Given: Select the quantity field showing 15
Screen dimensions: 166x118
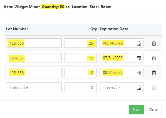Looking at the screenshot, I should click(x=81, y=58).
